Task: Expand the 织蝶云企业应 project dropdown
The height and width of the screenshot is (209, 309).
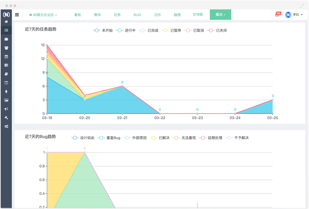Action: coord(43,15)
